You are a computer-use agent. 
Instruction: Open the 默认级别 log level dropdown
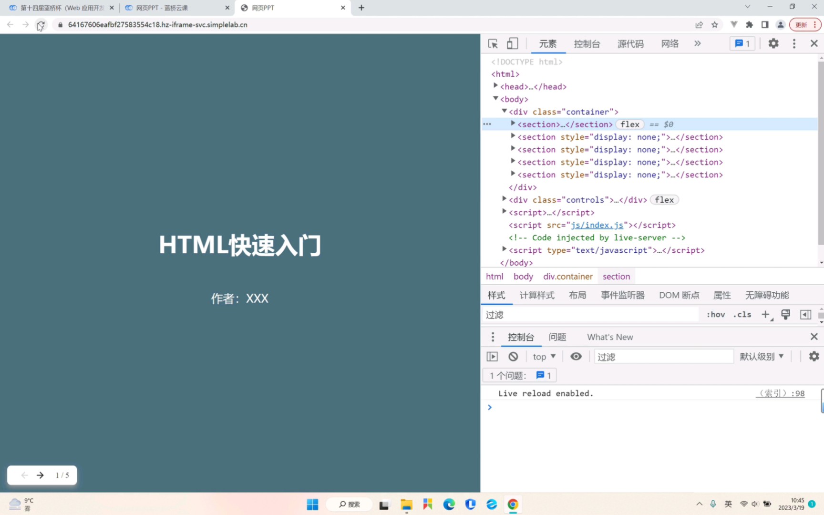tap(762, 357)
